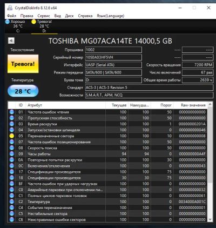Open the Правка menu
The width and height of the screenshot is (216, 228).
(26, 16)
